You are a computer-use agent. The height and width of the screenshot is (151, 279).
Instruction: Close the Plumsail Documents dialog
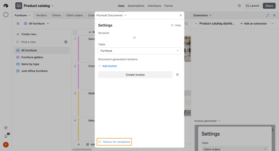(x=181, y=15)
